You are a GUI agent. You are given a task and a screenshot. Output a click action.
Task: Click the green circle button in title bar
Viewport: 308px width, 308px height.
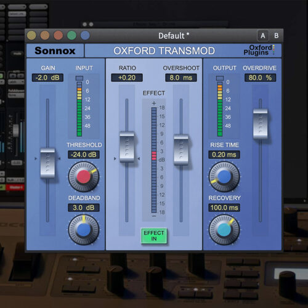click(71, 35)
